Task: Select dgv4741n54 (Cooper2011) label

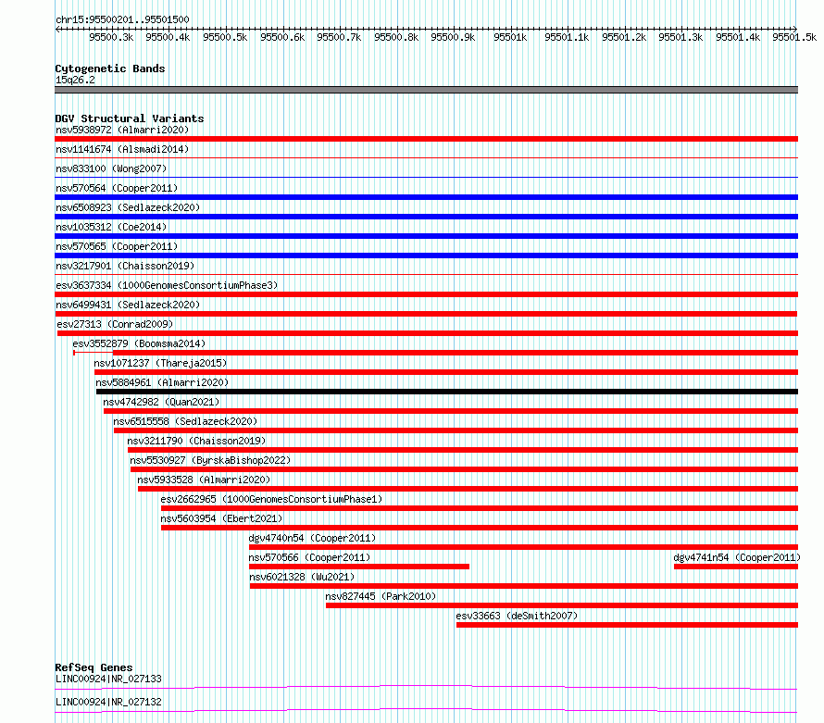Action: 737,557
